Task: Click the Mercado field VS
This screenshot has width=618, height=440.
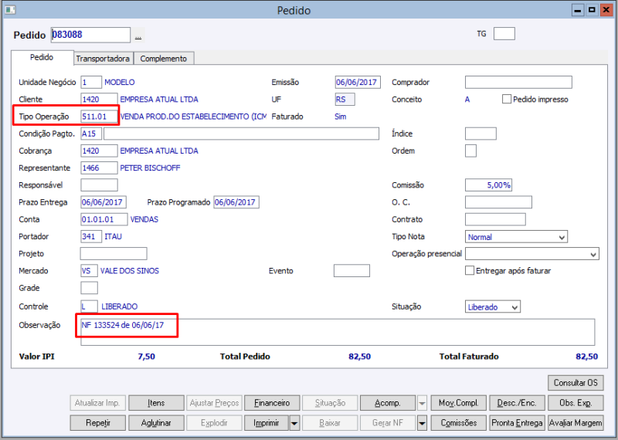Action: 89,271
